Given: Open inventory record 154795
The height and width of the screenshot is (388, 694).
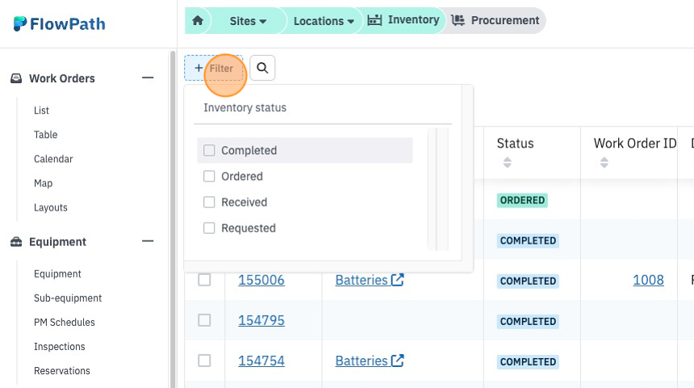Looking at the screenshot, I should tap(261, 320).
